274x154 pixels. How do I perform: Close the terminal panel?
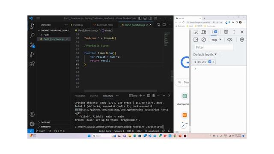click(169, 95)
